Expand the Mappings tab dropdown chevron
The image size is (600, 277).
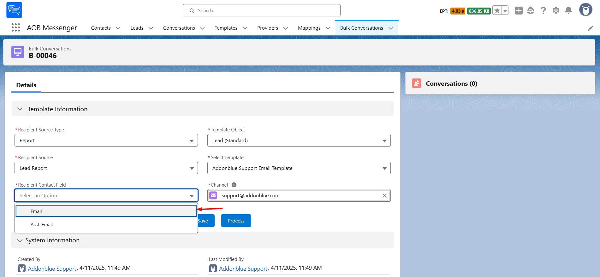pyautogui.click(x=328, y=28)
